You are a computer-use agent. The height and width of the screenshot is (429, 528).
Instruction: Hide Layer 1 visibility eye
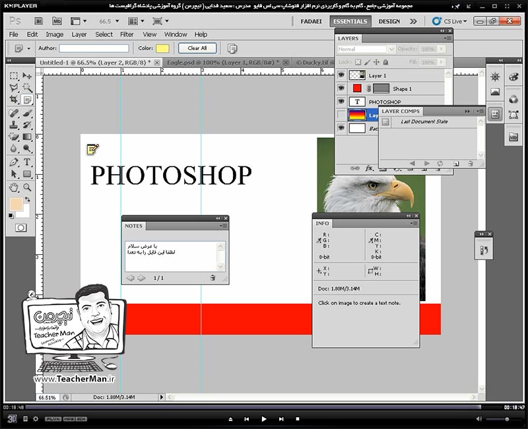(x=341, y=75)
